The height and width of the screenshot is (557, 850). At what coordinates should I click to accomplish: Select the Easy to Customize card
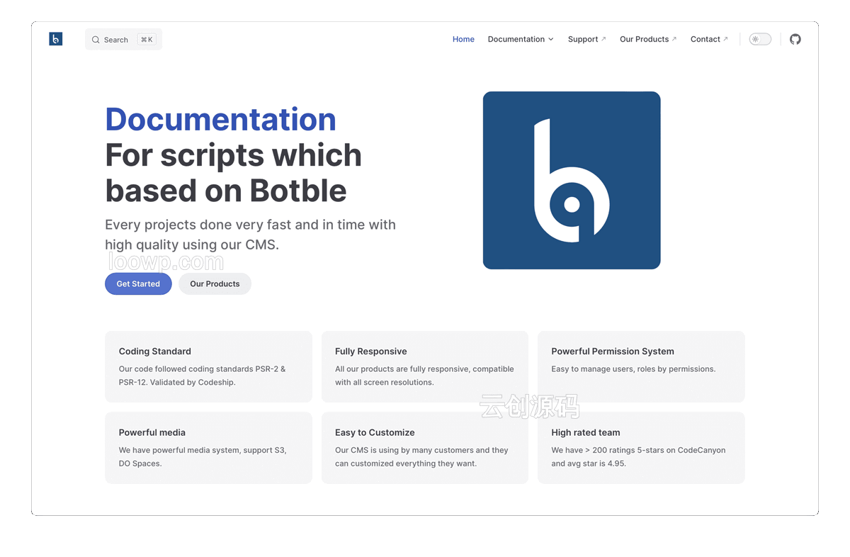point(425,448)
